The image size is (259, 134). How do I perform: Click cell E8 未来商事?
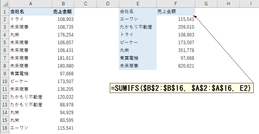[x=138, y=66]
